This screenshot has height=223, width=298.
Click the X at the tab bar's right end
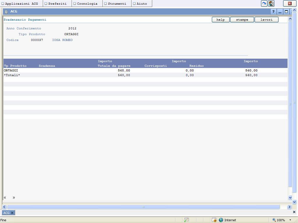pos(294,212)
